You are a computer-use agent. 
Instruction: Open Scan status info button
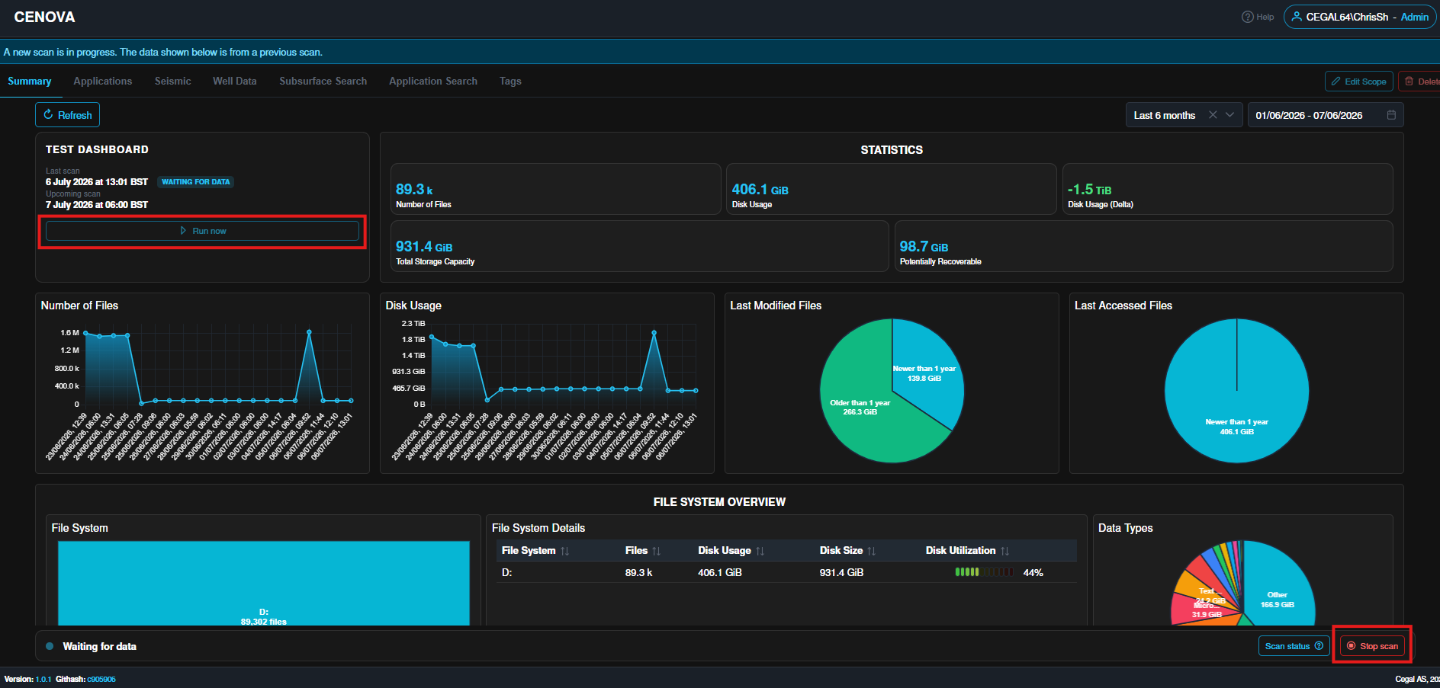click(x=1294, y=646)
